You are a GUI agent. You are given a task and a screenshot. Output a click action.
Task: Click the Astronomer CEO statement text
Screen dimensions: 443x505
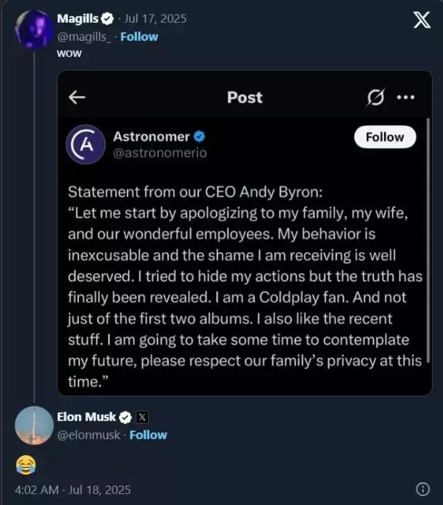pos(244,284)
